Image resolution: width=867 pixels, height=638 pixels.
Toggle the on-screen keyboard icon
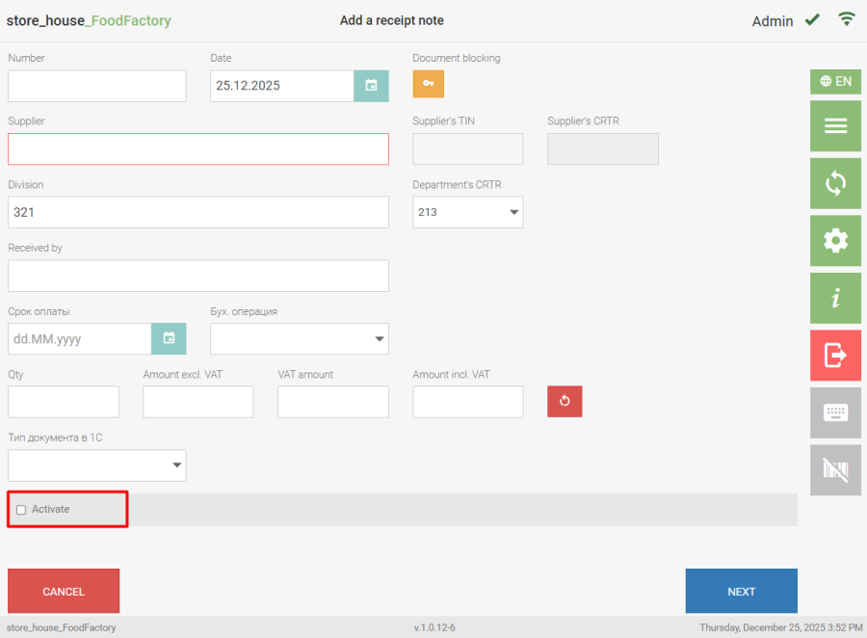coord(835,412)
